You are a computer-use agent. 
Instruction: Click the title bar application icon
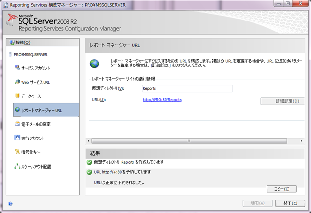(6, 5)
